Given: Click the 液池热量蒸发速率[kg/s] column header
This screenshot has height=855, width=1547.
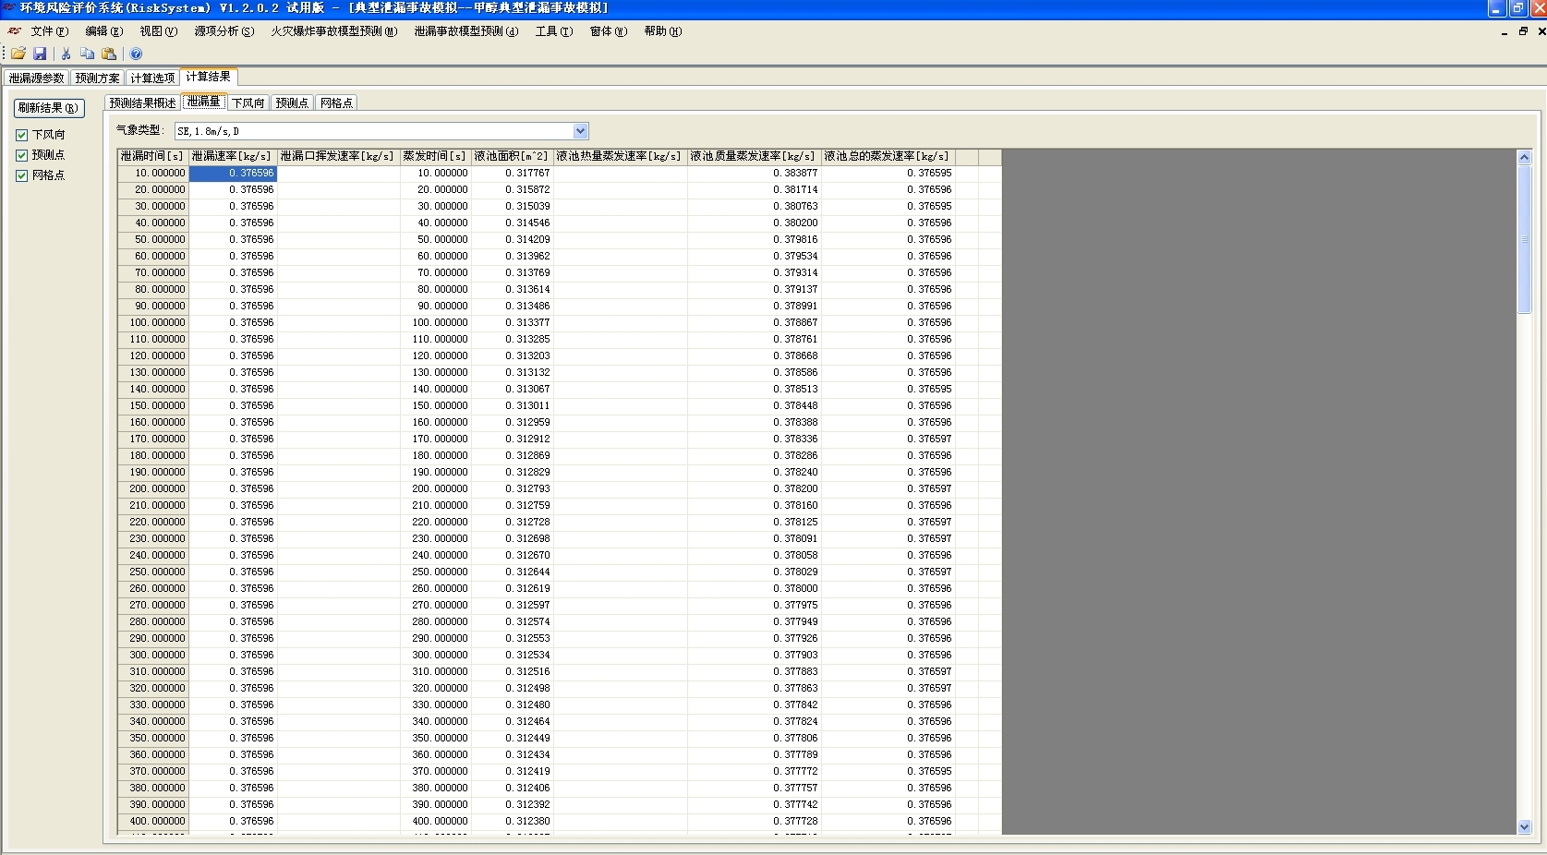Looking at the screenshot, I should pyautogui.click(x=620, y=157).
